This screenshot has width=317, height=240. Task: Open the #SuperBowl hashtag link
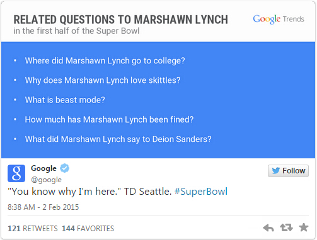(x=201, y=192)
